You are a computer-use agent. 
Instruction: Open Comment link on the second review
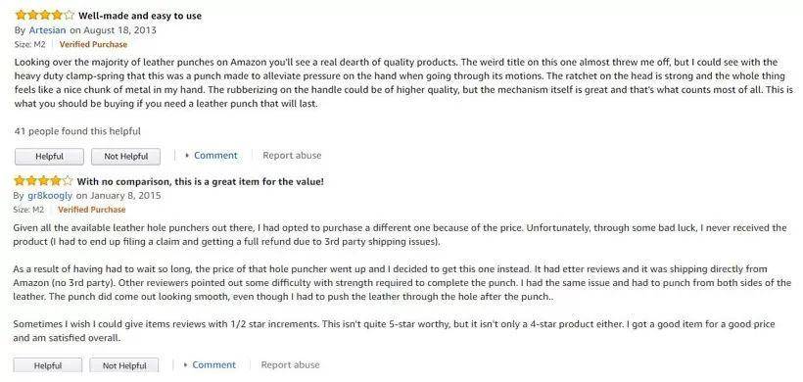214,364
